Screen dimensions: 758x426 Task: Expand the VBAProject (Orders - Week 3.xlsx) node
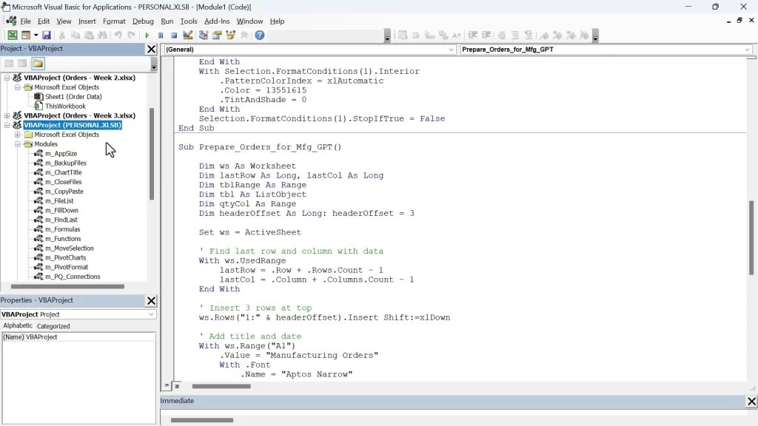click(7, 115)
